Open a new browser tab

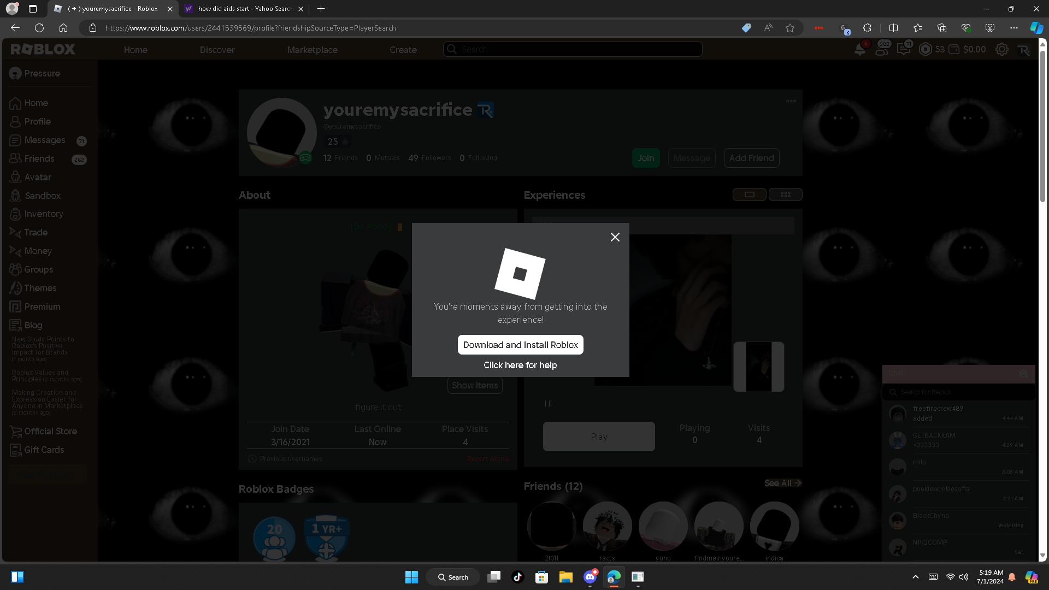(321, 9)
